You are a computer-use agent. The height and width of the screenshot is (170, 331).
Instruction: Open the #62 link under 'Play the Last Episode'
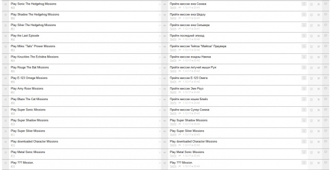(13, 40)
